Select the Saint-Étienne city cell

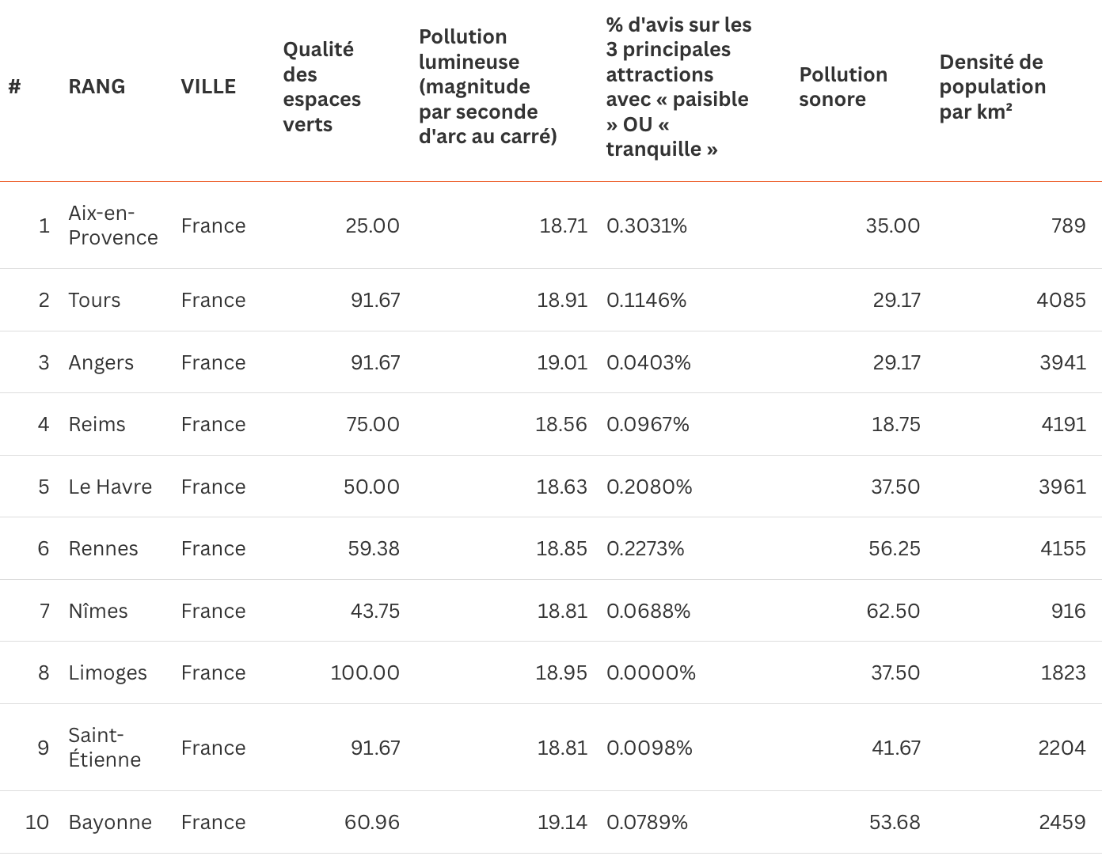pyautogui.click(x=104, y=748)
